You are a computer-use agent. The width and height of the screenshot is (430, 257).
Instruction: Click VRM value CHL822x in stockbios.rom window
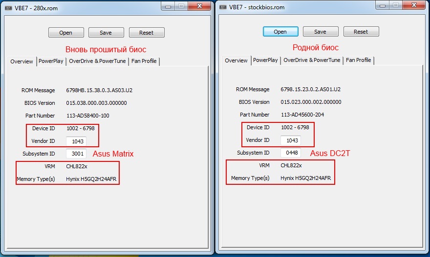(291, 165)
